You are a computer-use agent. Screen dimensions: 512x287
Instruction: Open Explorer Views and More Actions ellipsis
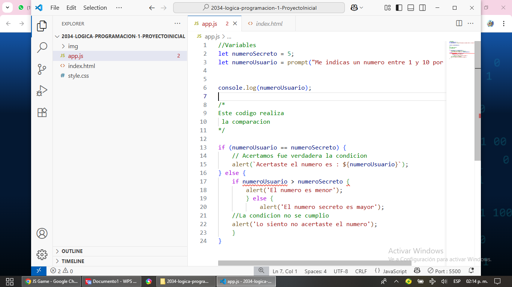tap(177, 23)
